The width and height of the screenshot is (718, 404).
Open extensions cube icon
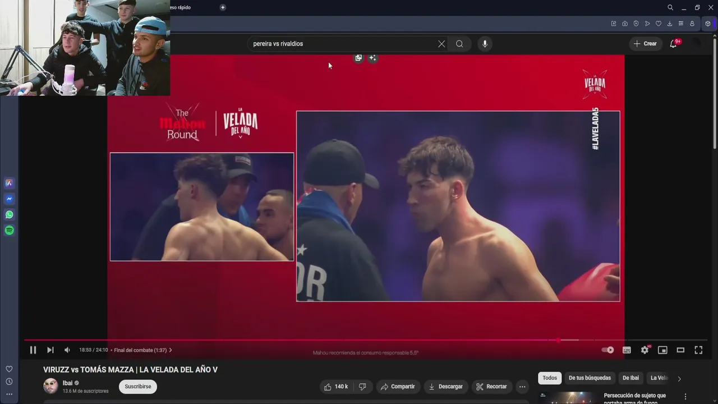[708, 24]
